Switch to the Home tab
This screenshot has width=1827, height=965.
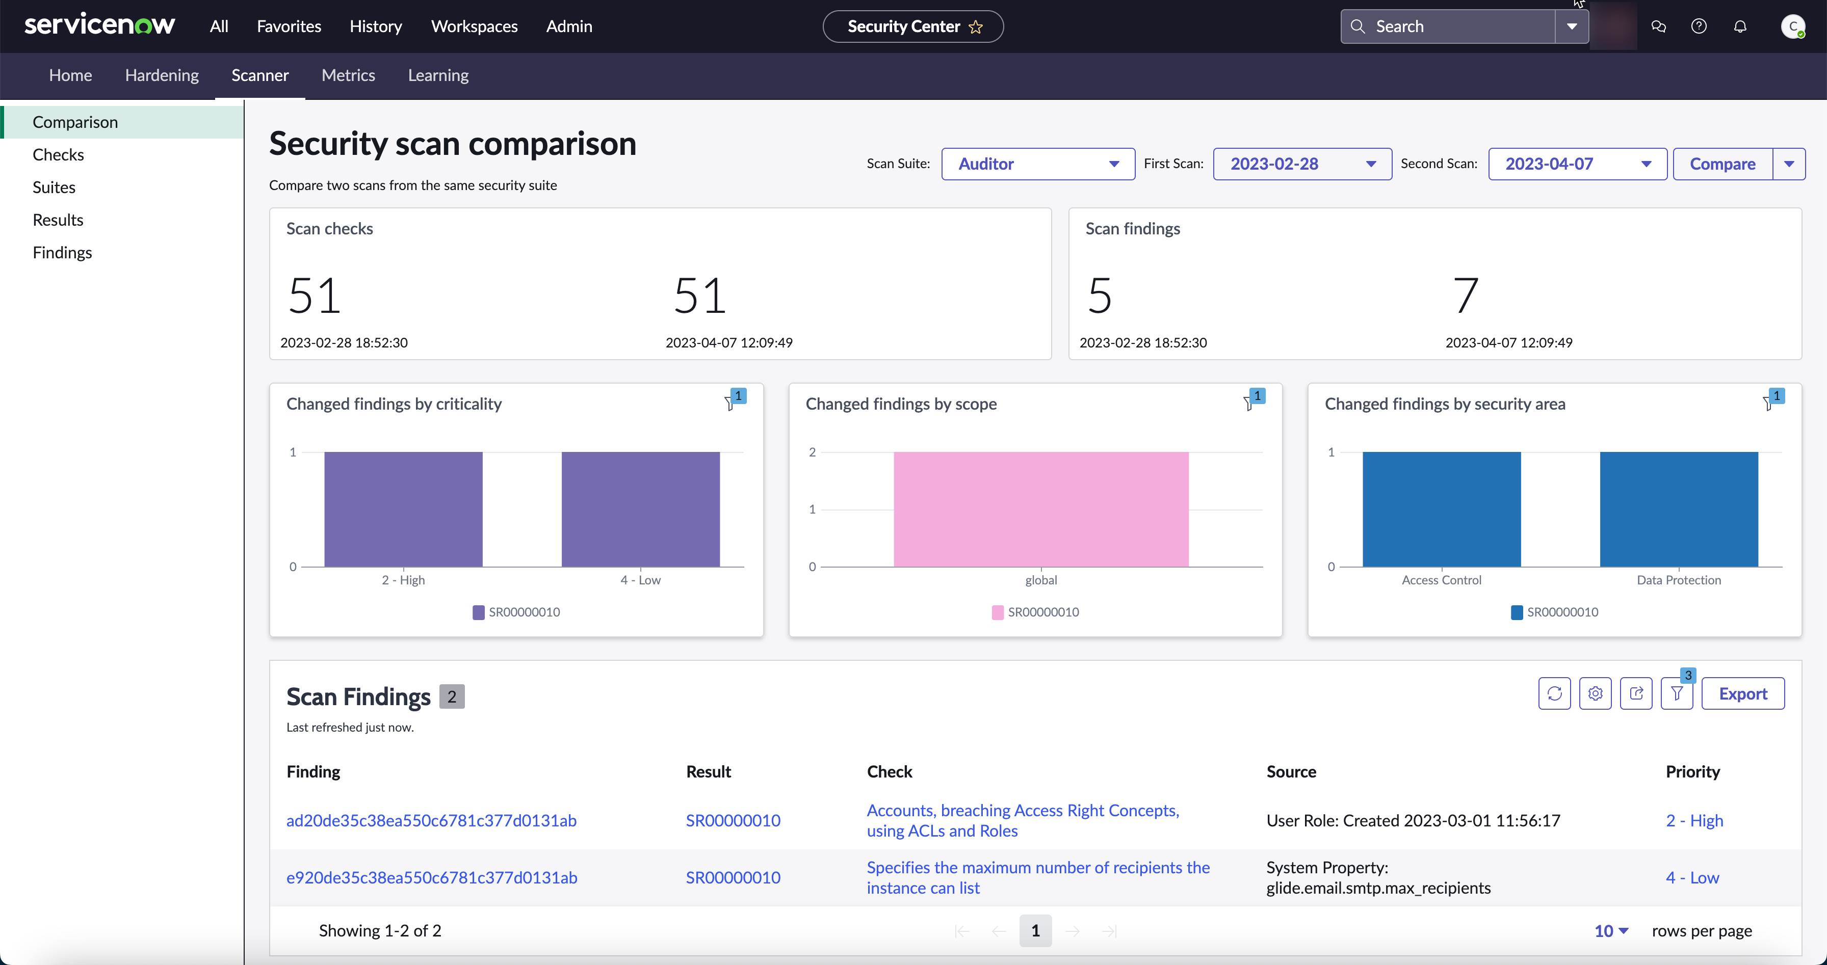(70, 75)
